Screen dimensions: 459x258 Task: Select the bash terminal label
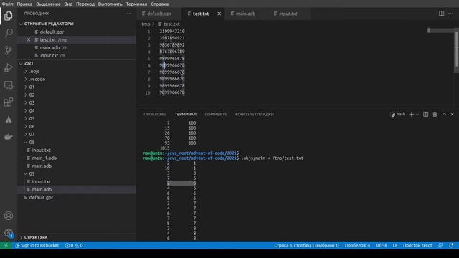tap(399, 115)
